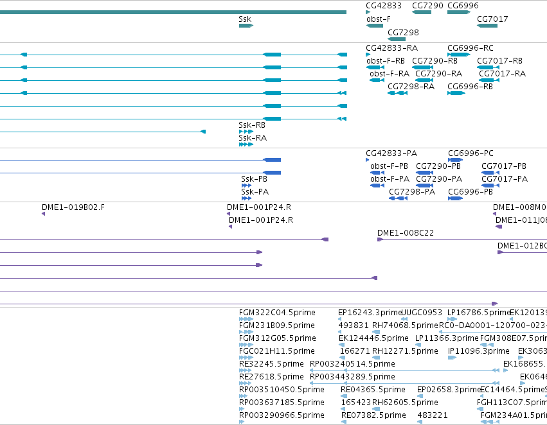This screenshot has height=425, width=547.
Task: Click the Ssk-RA transcript arrows
Action: [x=246, y=144]
